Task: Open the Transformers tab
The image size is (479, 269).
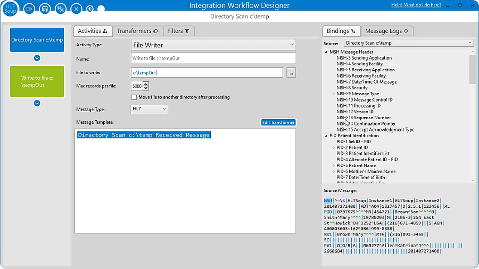Action: (137, 31)
